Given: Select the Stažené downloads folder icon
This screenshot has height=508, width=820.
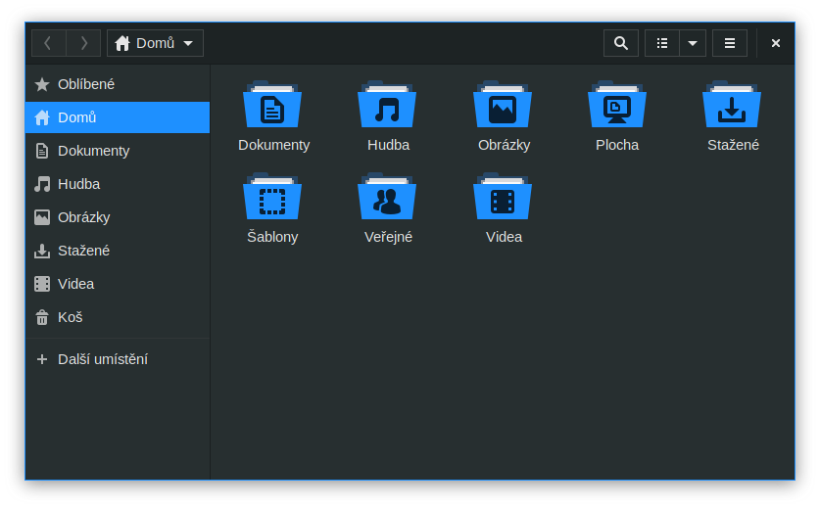Looking at the screenshot, I should pos(732,105).
